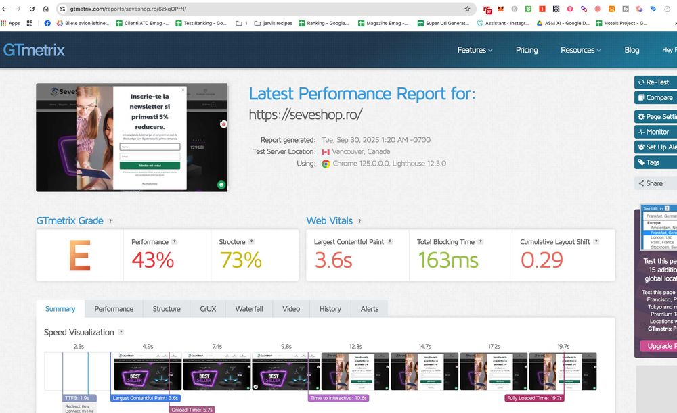This screenshot has width=677, height=413.
Task: Open the Apps shortcut in the bookmarks bar
Action: [x=11, y=23]
